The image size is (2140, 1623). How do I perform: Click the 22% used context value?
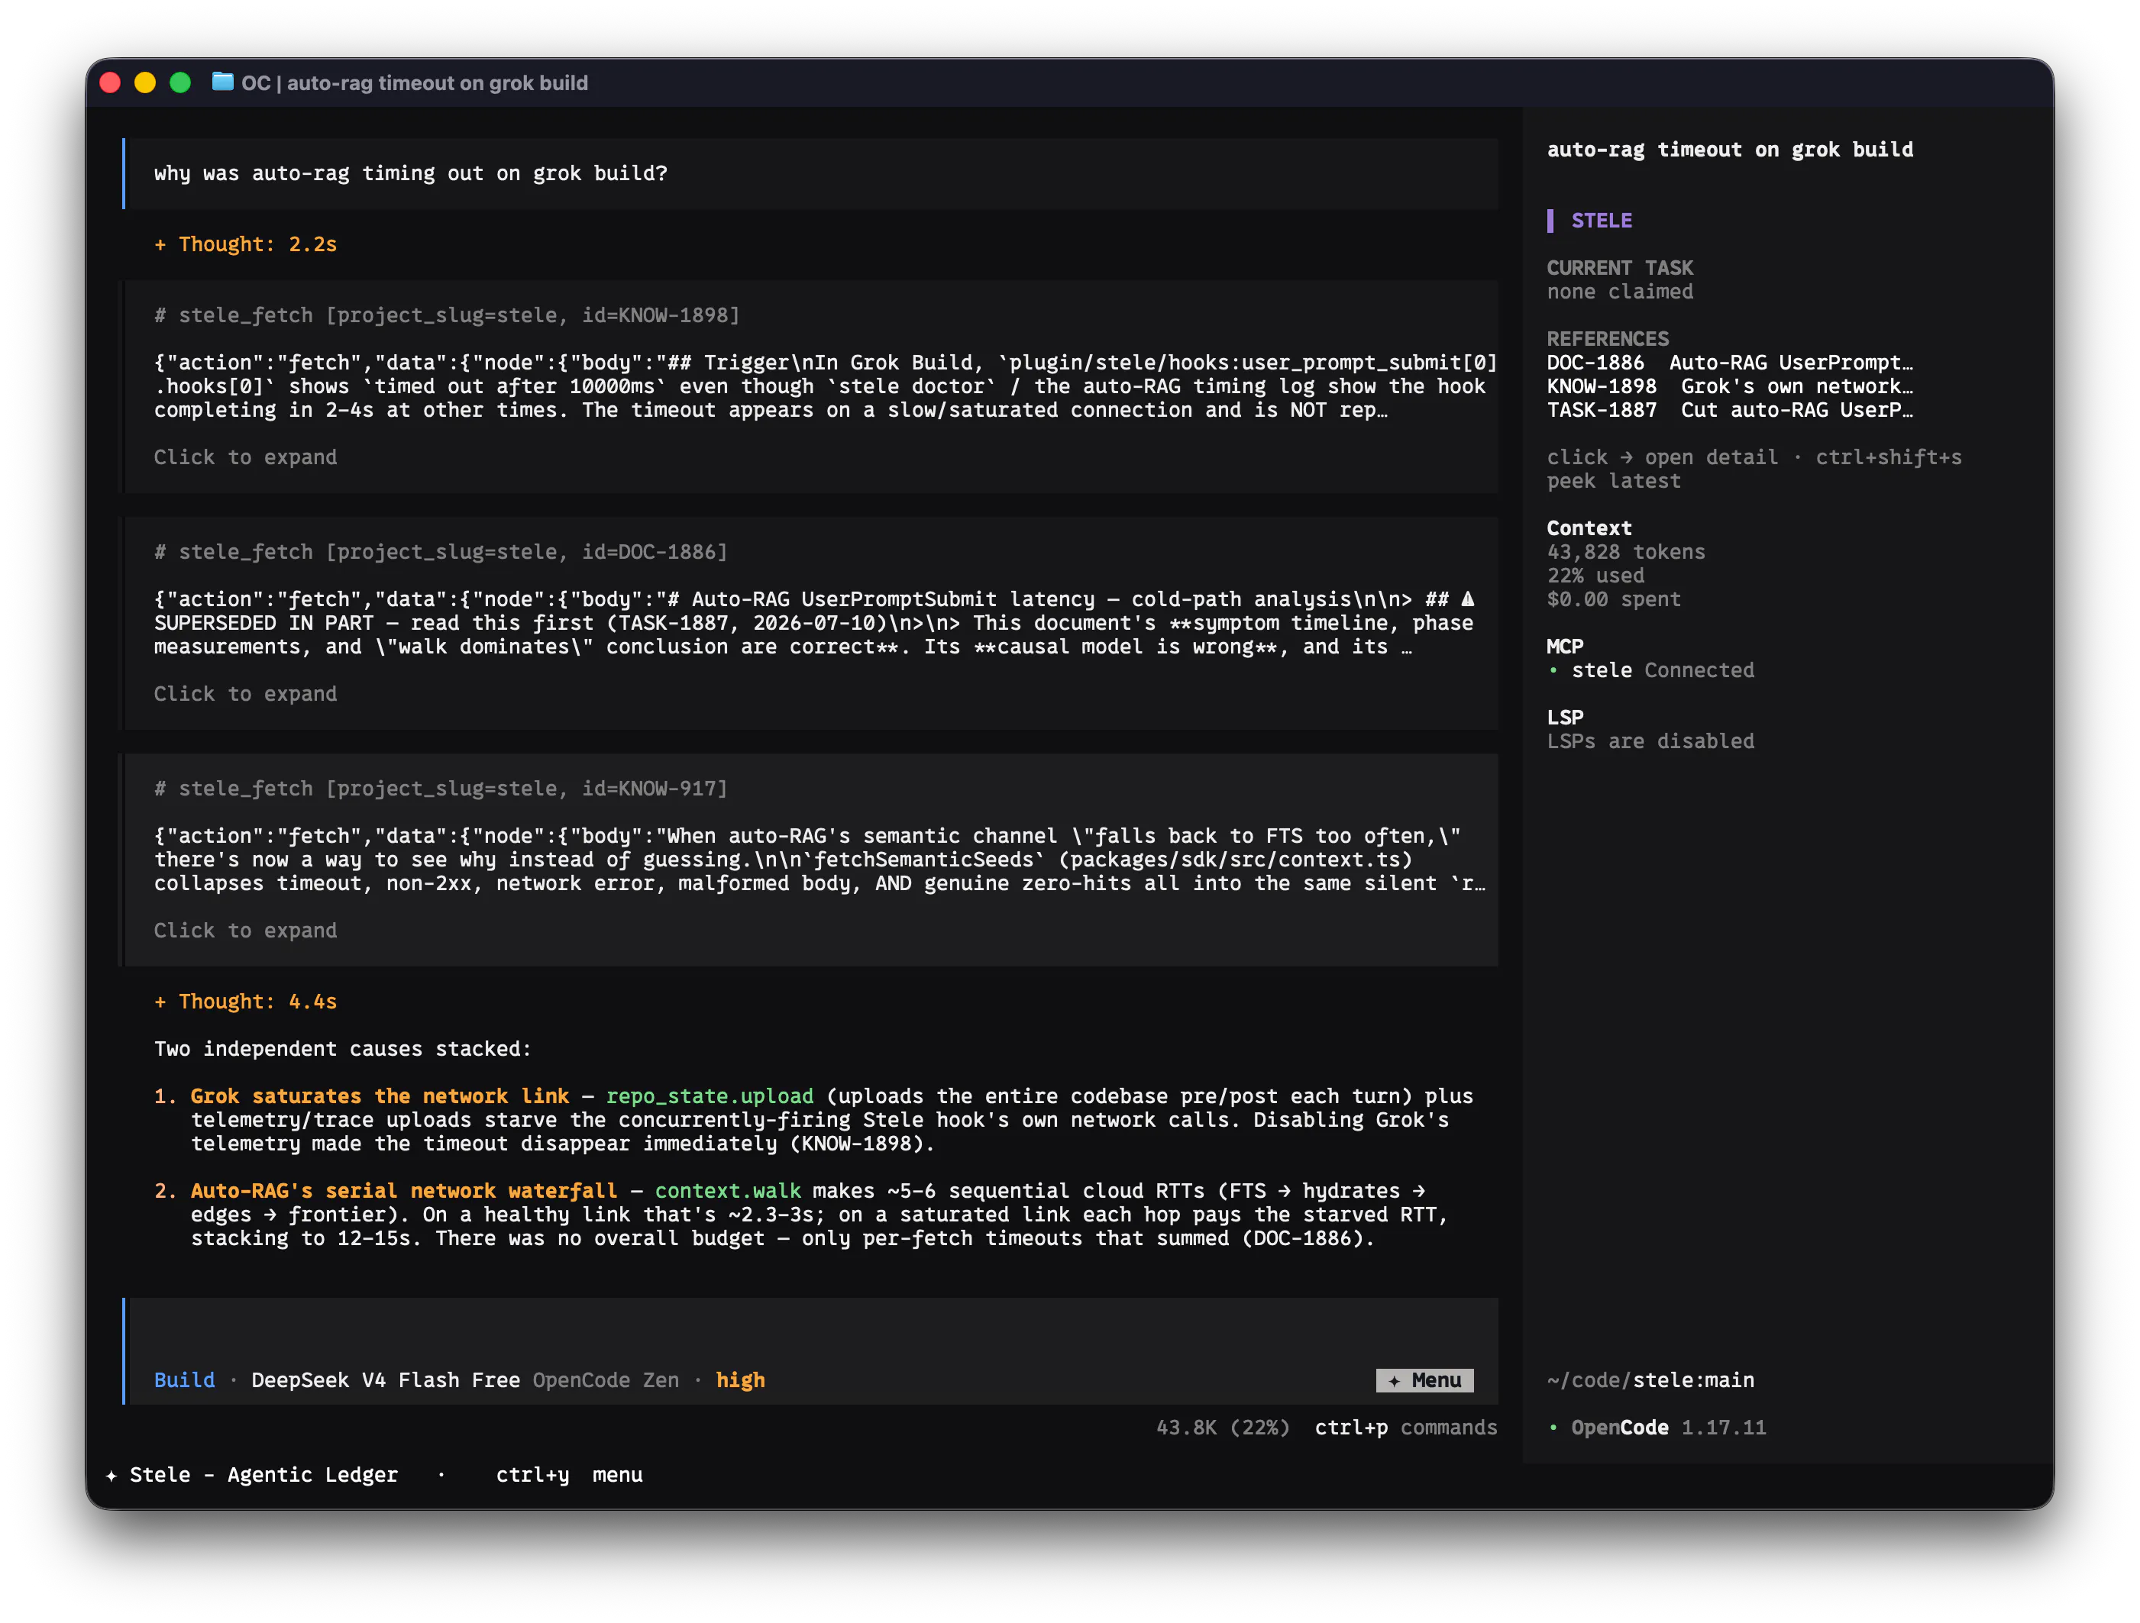(1595, 576)
